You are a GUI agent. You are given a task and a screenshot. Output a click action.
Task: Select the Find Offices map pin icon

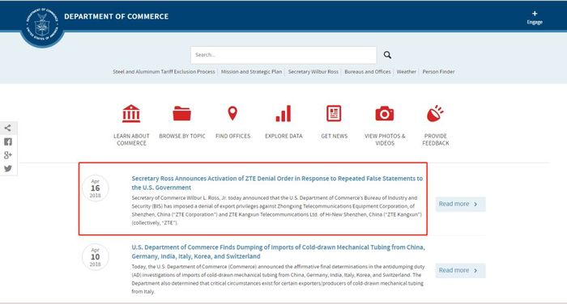tap(232, 113)
